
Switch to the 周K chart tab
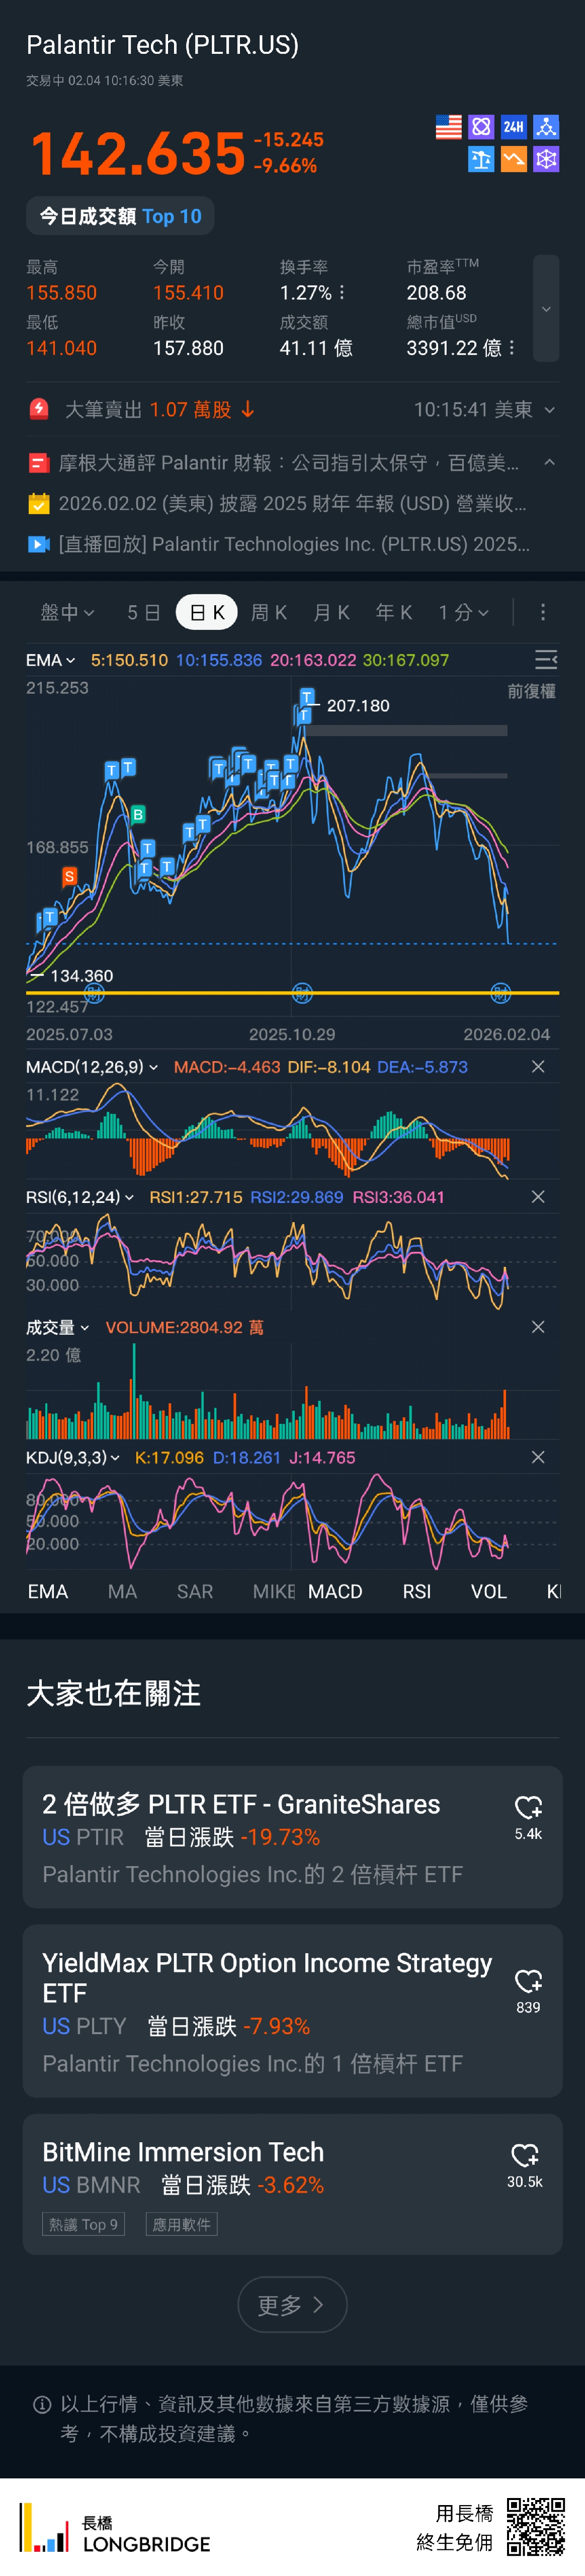[x=269, y=612]
